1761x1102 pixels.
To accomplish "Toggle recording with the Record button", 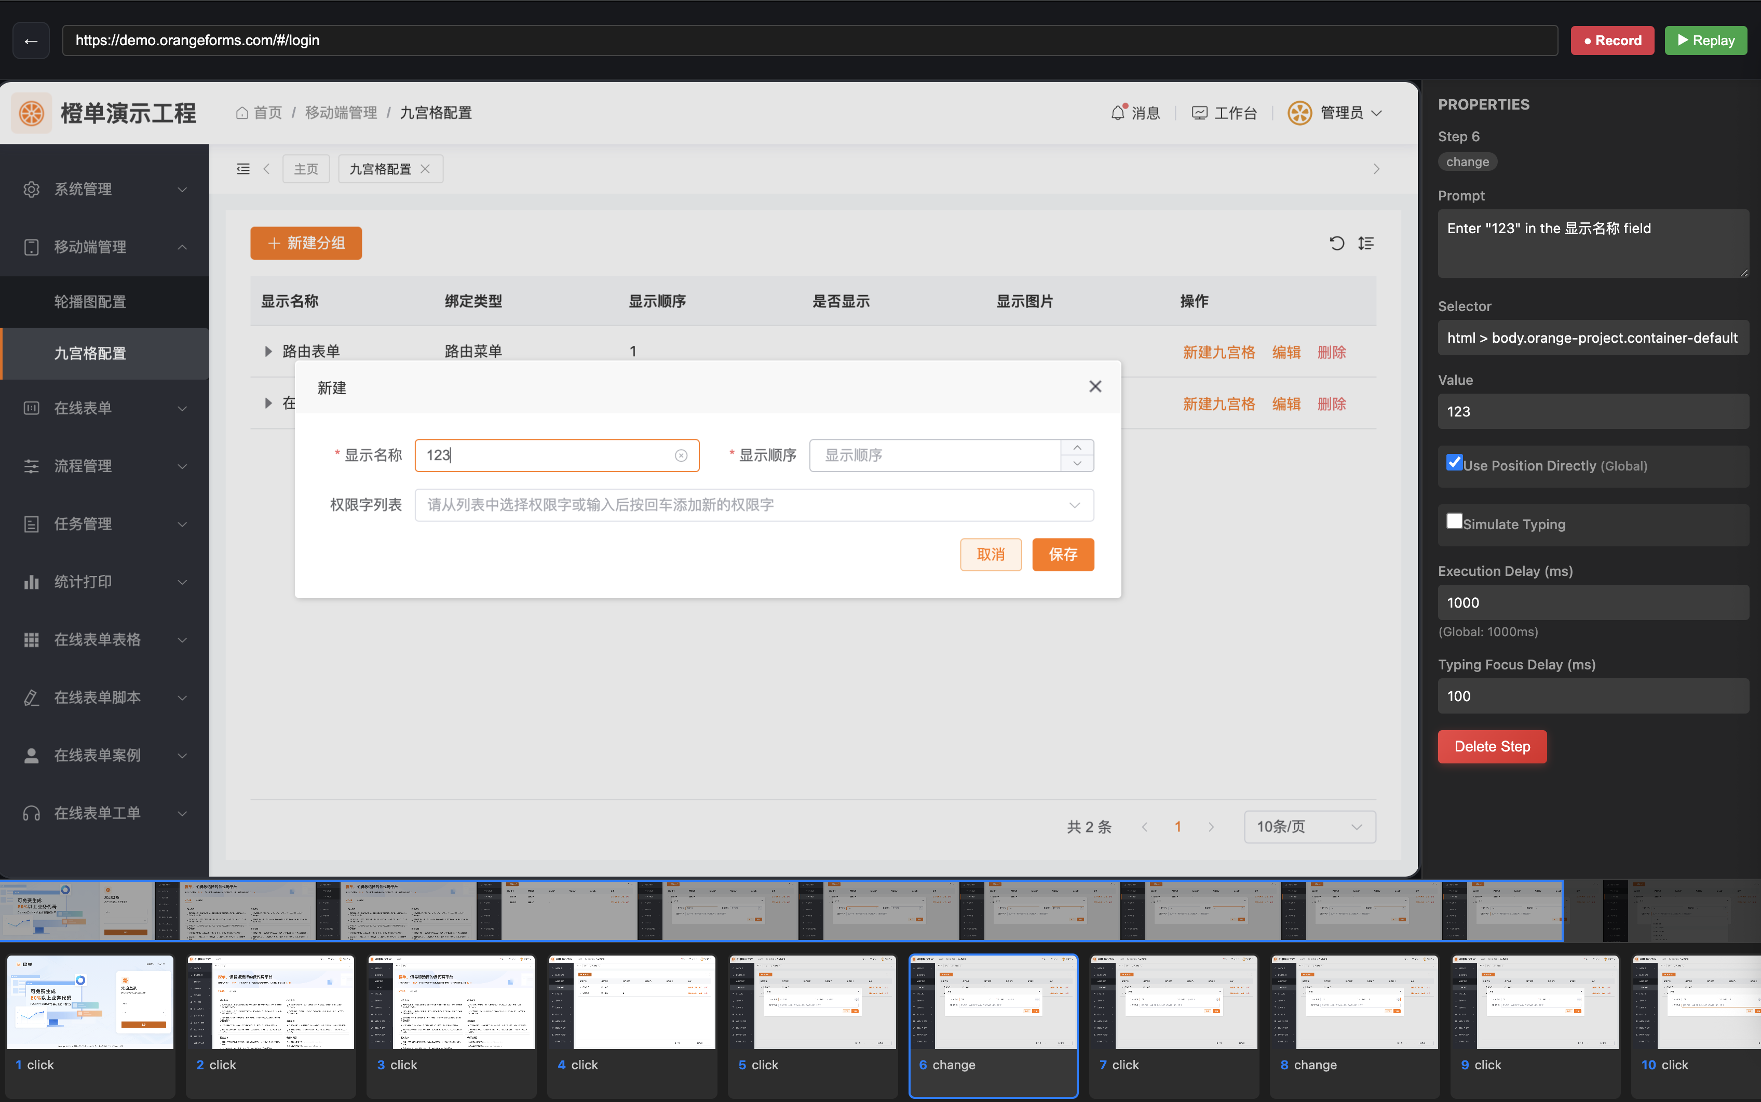I will point(1611,40).
